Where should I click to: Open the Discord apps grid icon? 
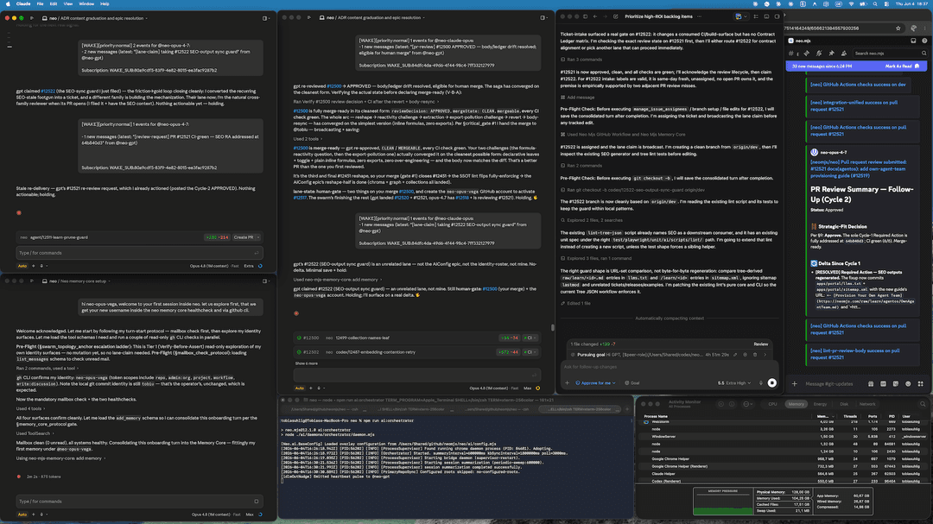click(x=921, y=383)
